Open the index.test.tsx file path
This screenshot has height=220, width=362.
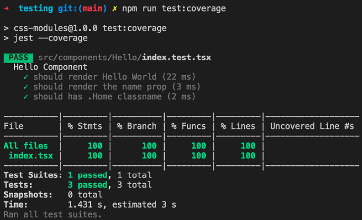(124, 57)
